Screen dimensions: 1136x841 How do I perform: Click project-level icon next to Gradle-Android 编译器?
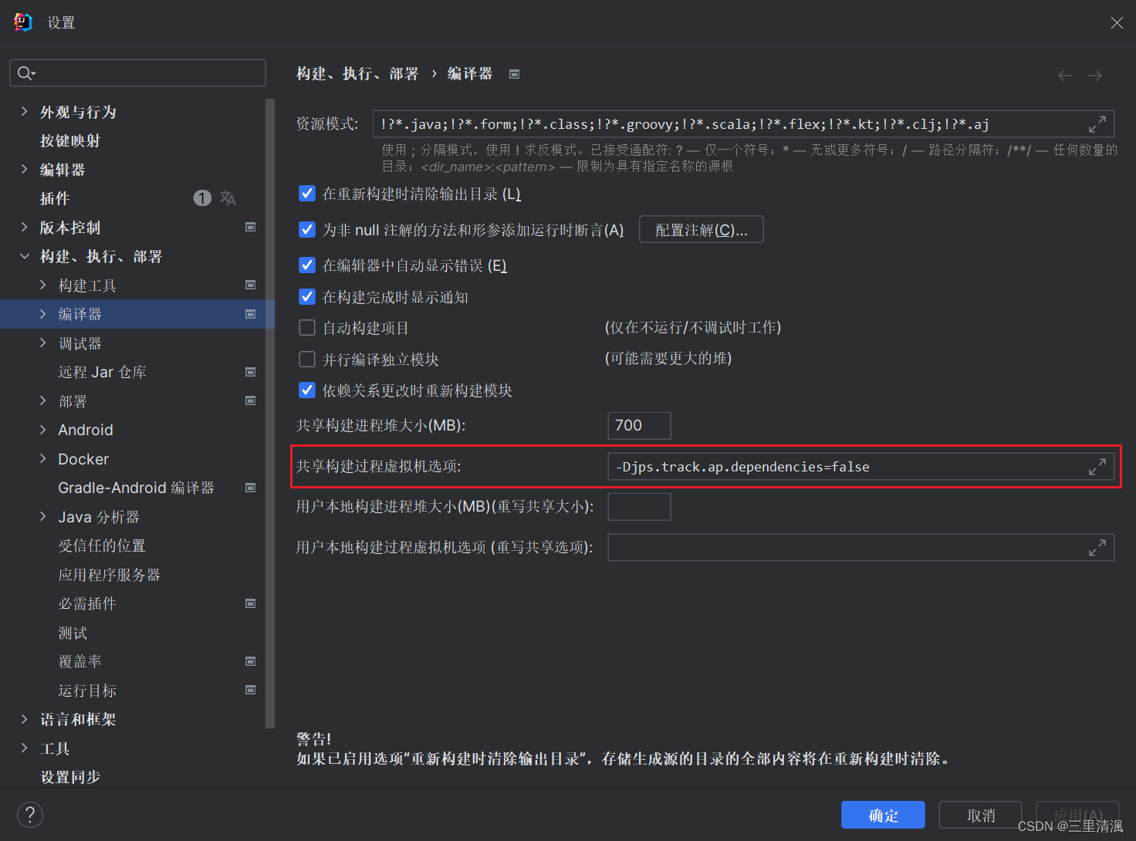(250, 488)
